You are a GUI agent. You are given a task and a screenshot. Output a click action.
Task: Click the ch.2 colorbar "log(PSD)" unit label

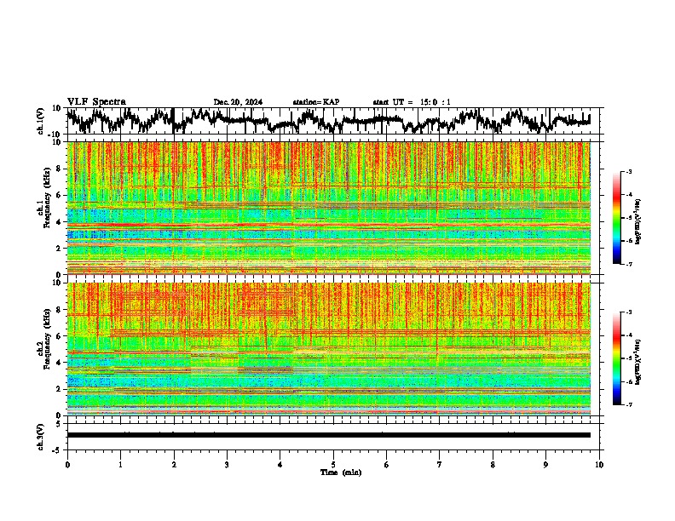638,362
